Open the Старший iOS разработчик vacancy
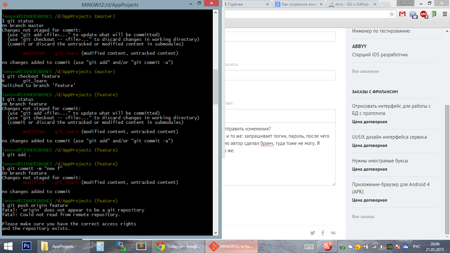The image size is (450, 253). (380, 55)
